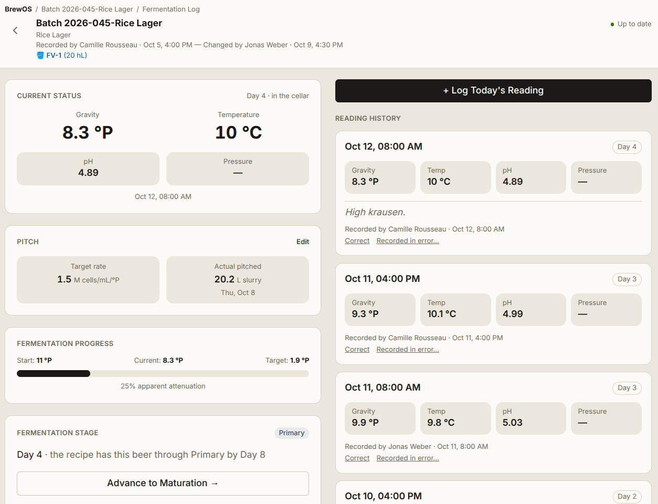Click the 25% apparent attenuation label

[163, 386]
